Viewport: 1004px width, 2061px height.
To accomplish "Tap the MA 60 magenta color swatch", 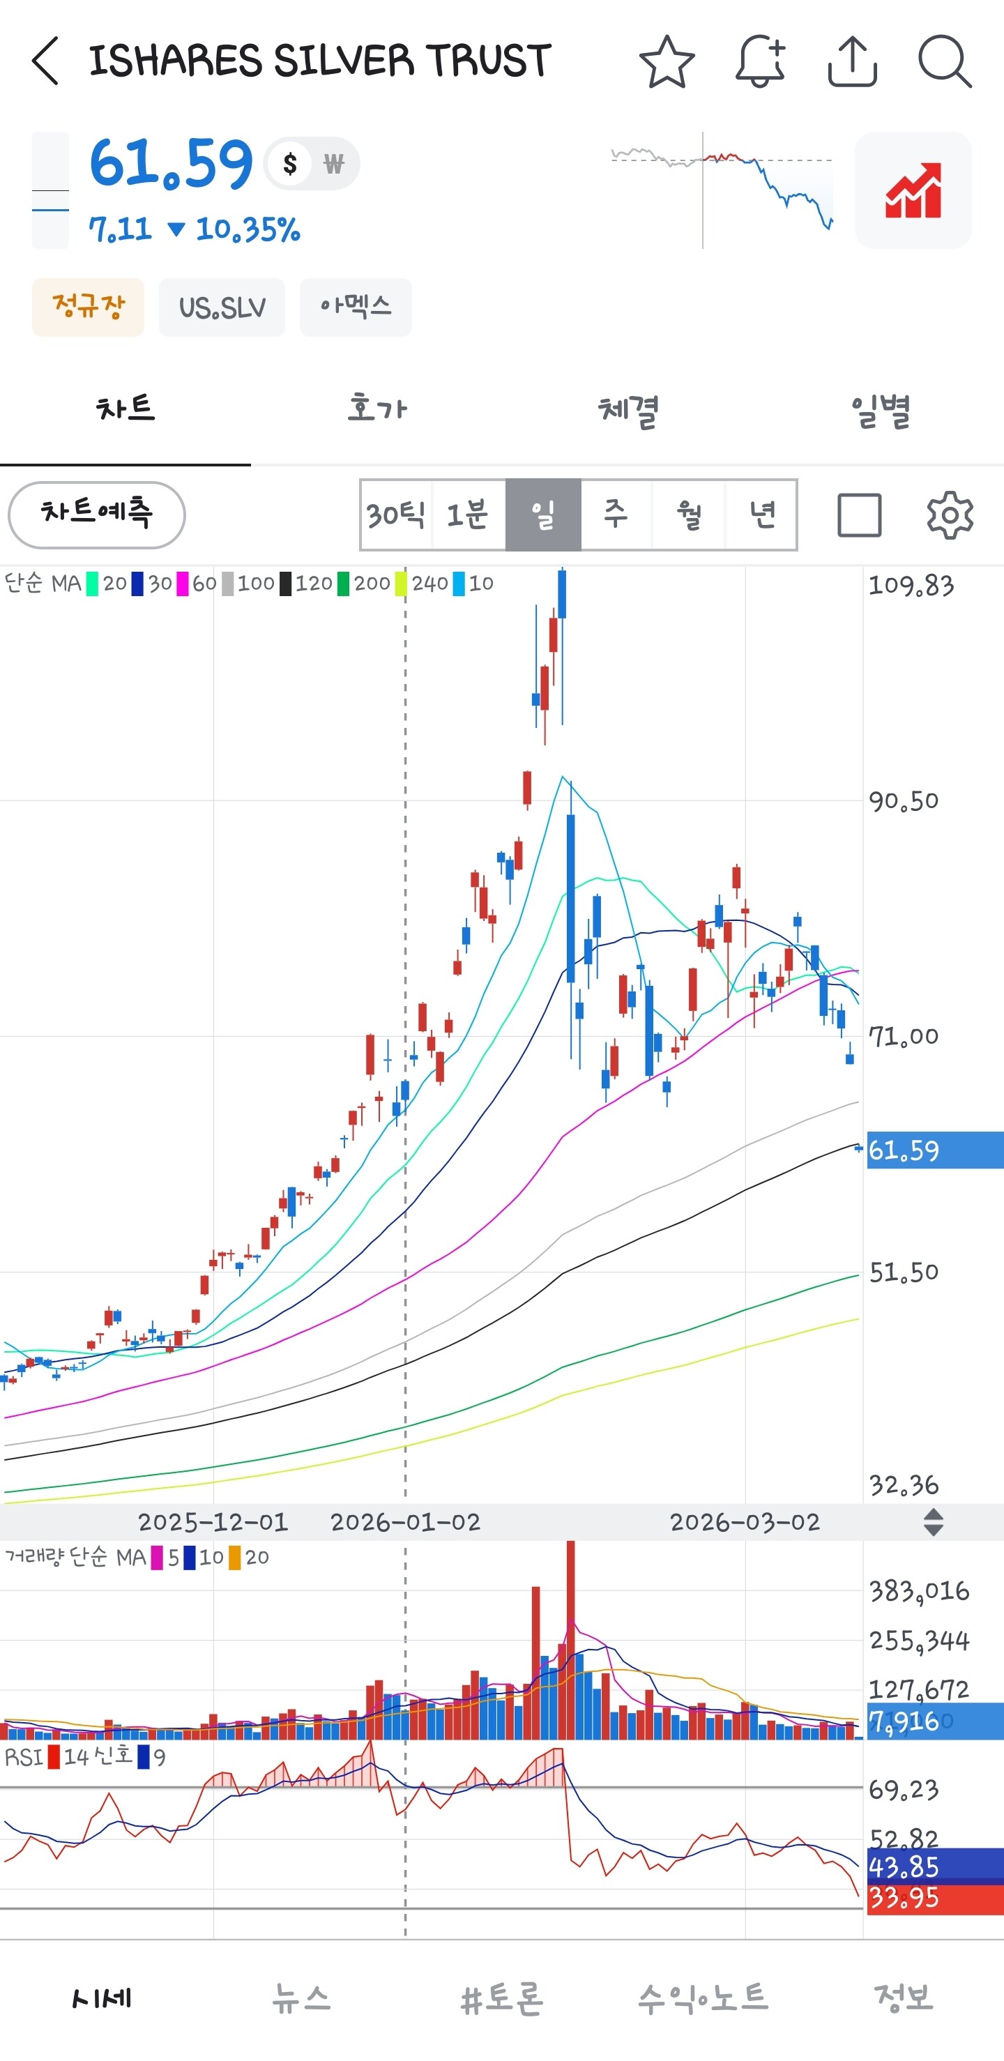I will (183, 584).
